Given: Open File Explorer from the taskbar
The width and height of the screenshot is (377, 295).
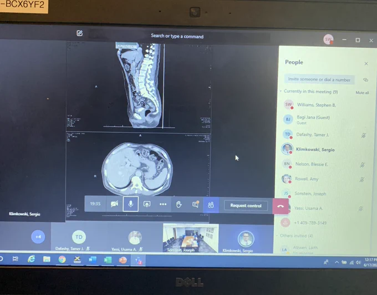Looking at the screenshot, I should click(x=47, y=259).
